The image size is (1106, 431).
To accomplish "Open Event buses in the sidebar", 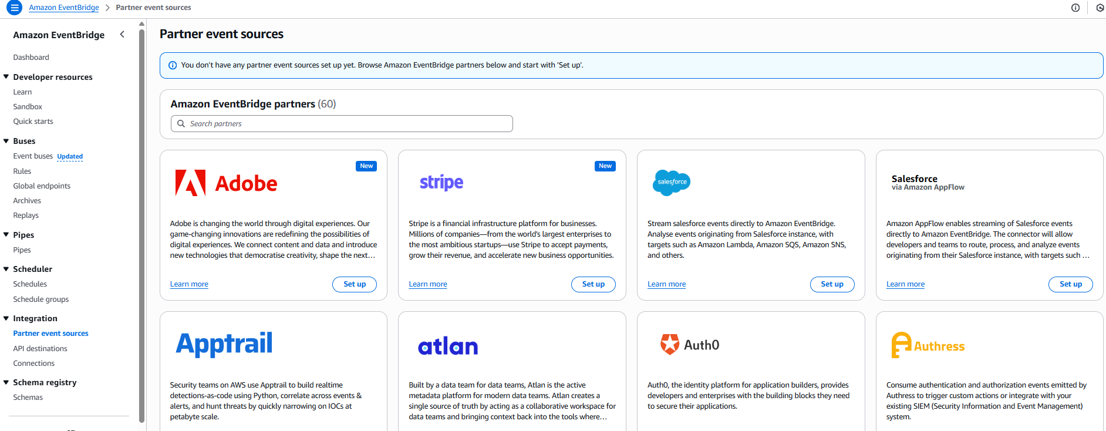I will 33,156.
